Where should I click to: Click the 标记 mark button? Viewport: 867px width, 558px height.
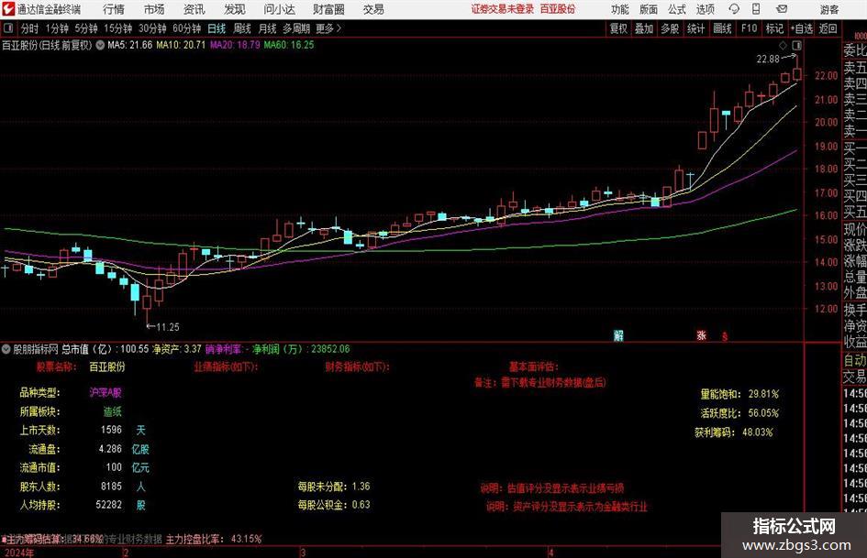coord(774,28)
